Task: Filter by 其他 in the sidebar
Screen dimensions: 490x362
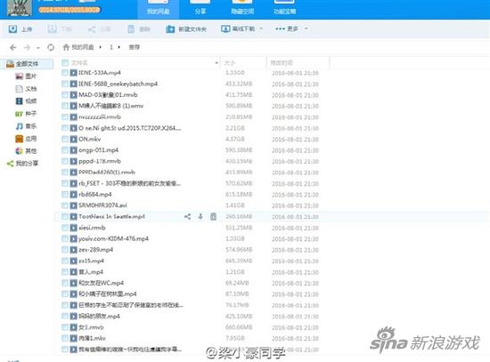Action: [x=26, y=151]
